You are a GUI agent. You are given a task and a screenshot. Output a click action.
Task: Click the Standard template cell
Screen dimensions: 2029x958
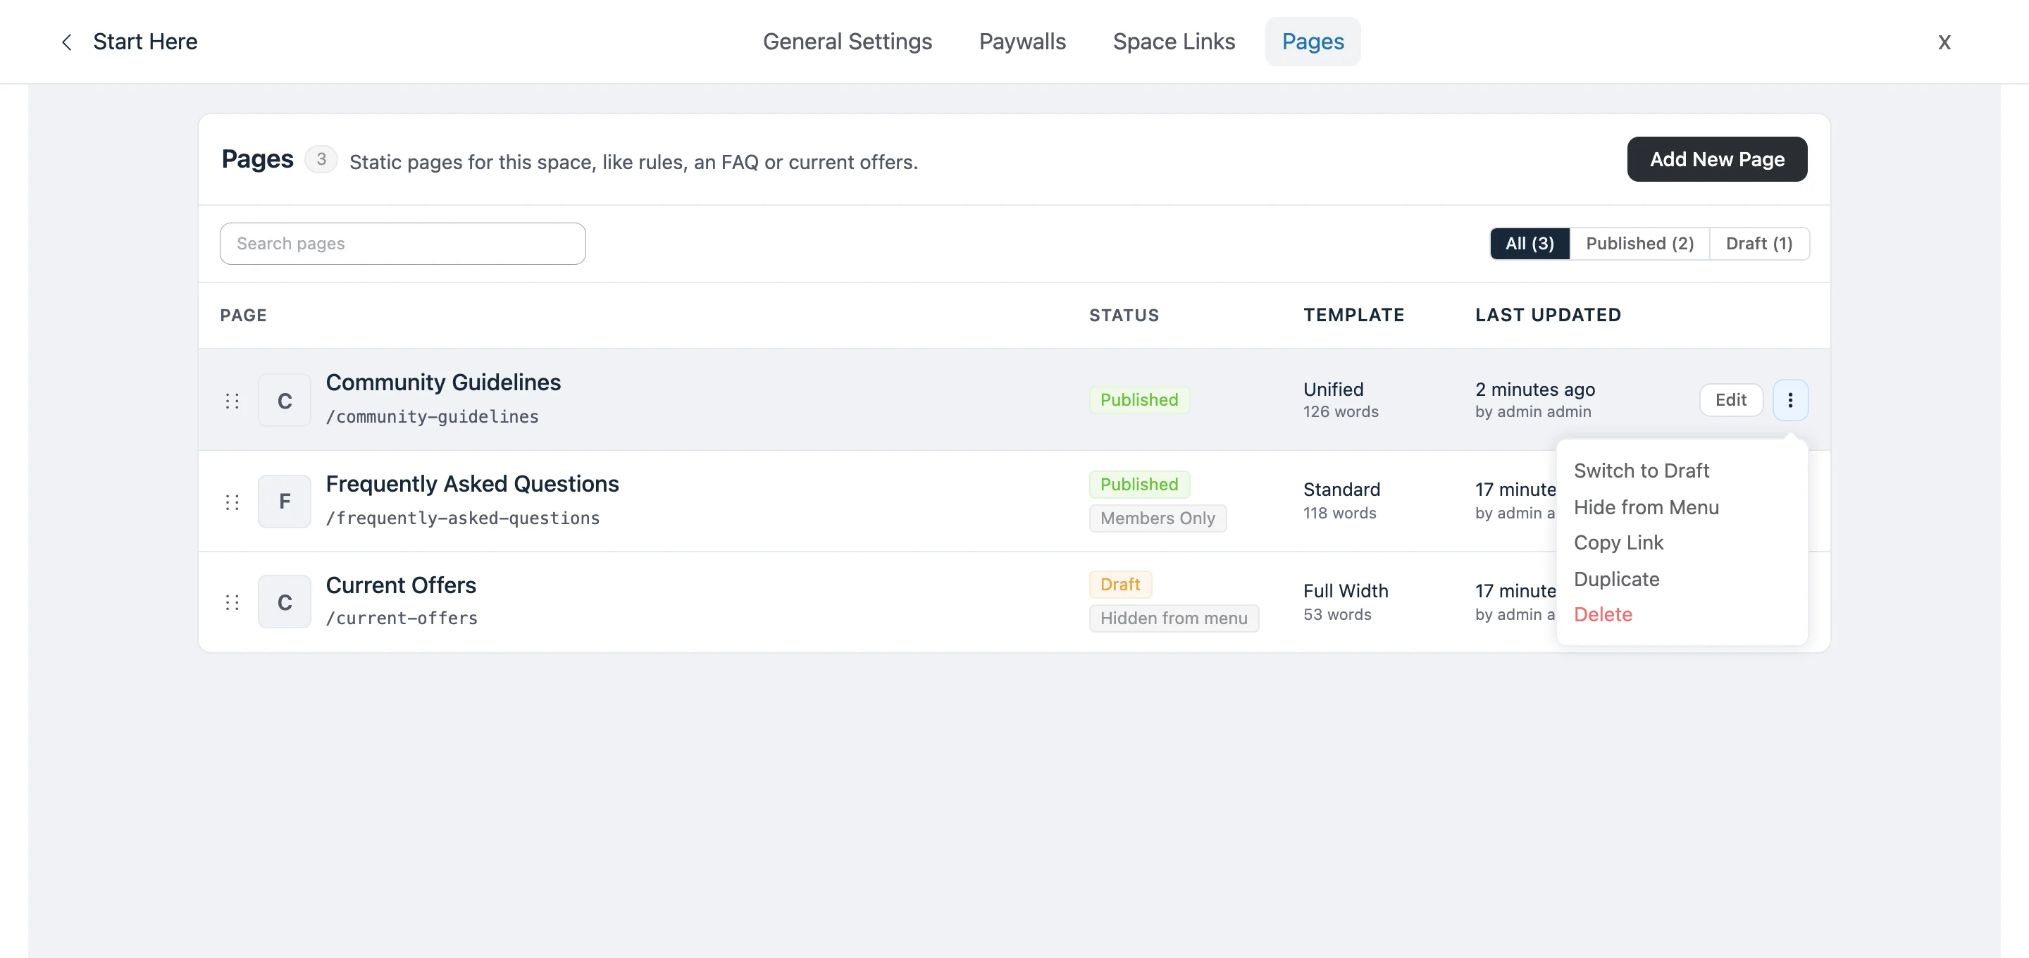1341,490
